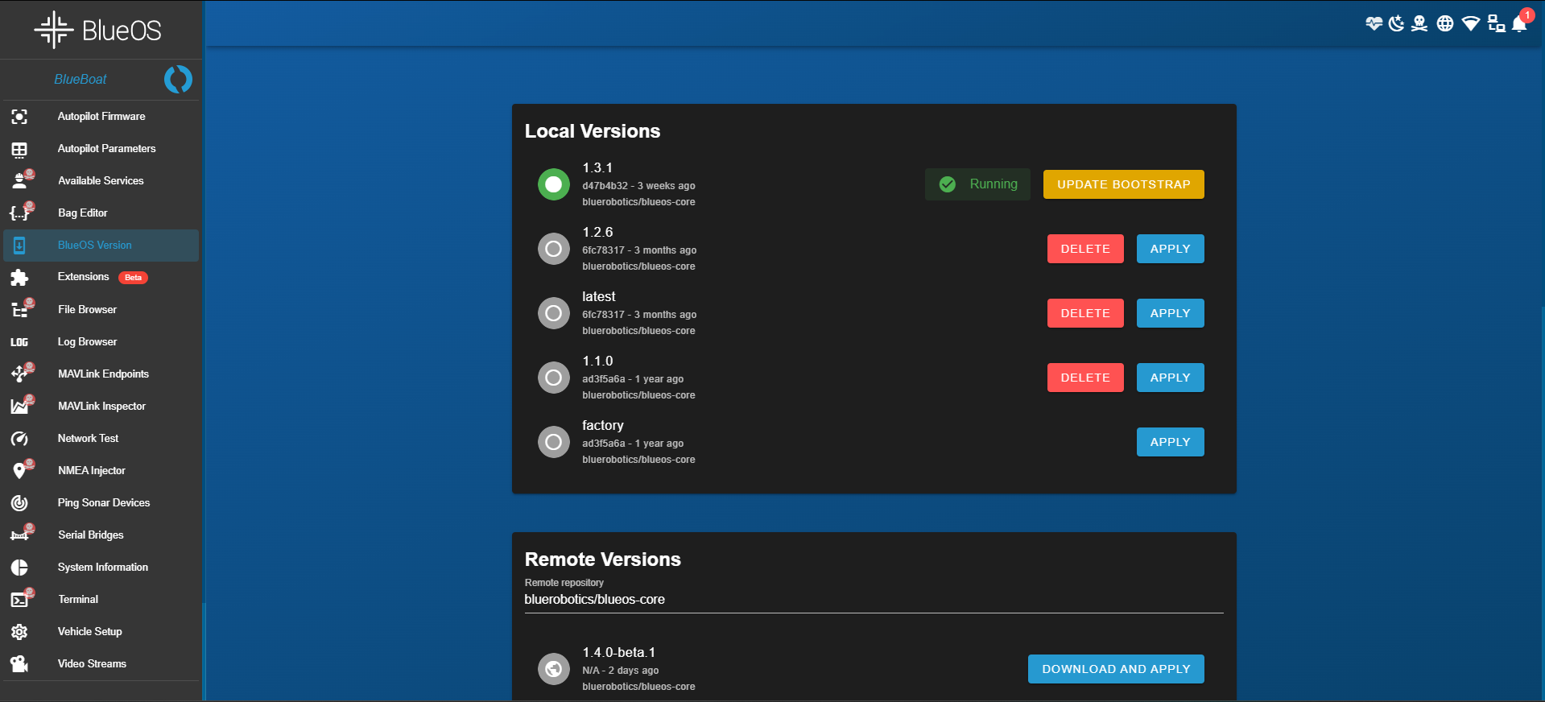Apply local version 1.1.0
1545x702 pixels.
[1170, 378]
